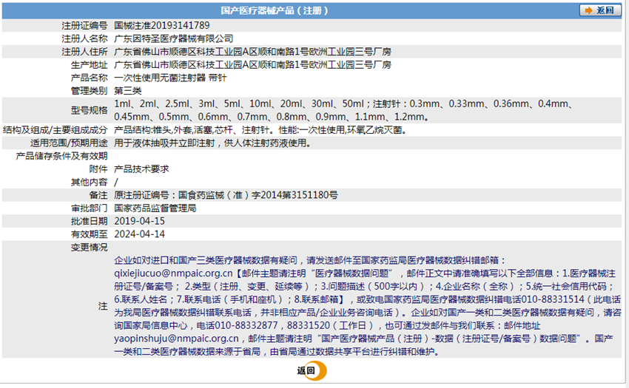
Task: Click the 产品名称 field label
Action: [x=89, y=78]
